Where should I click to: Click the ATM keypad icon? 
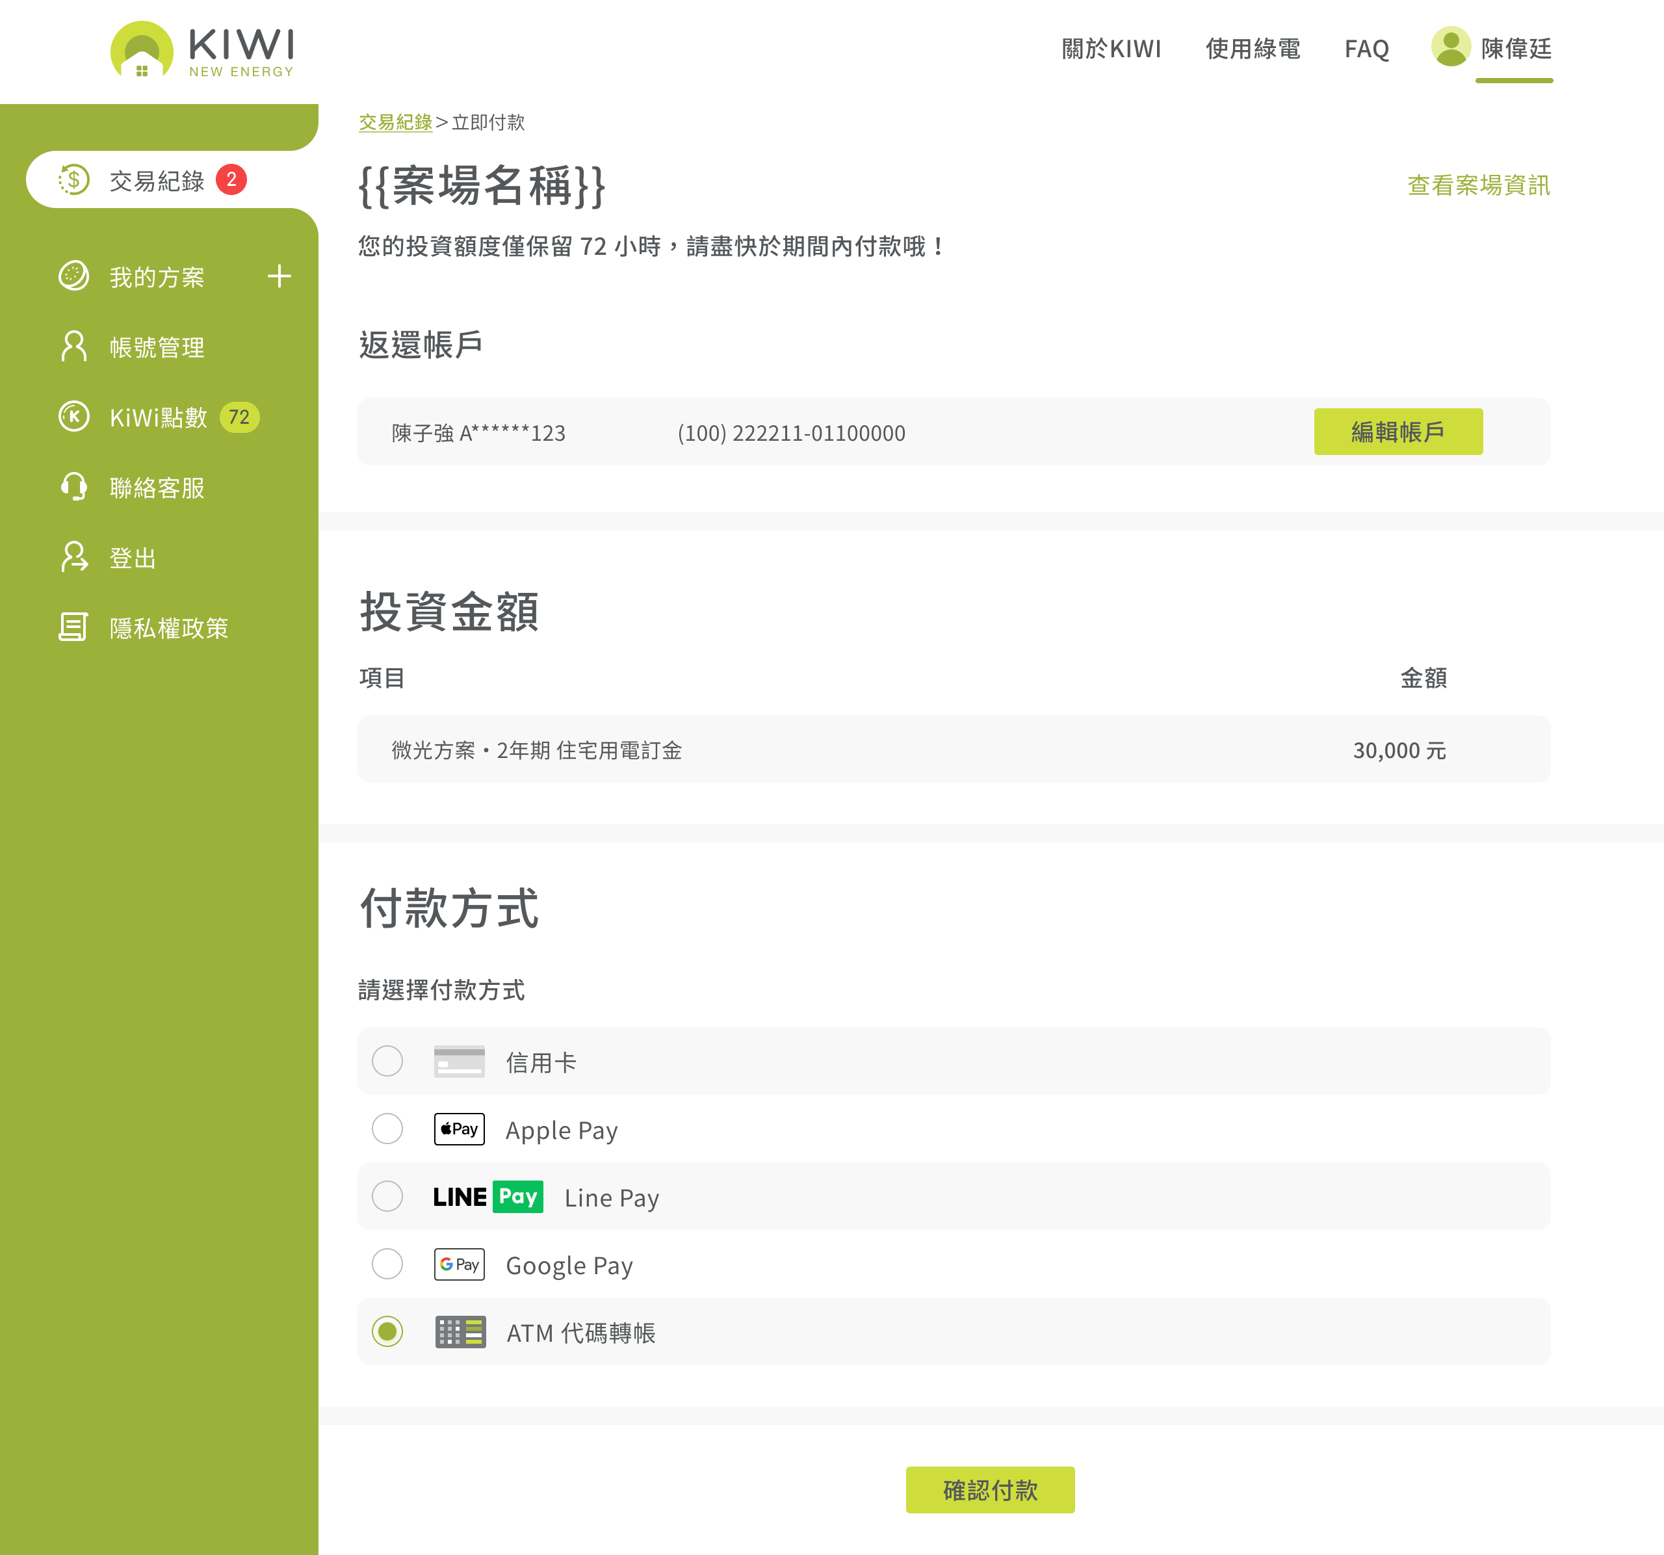[x=460, y=1333]
